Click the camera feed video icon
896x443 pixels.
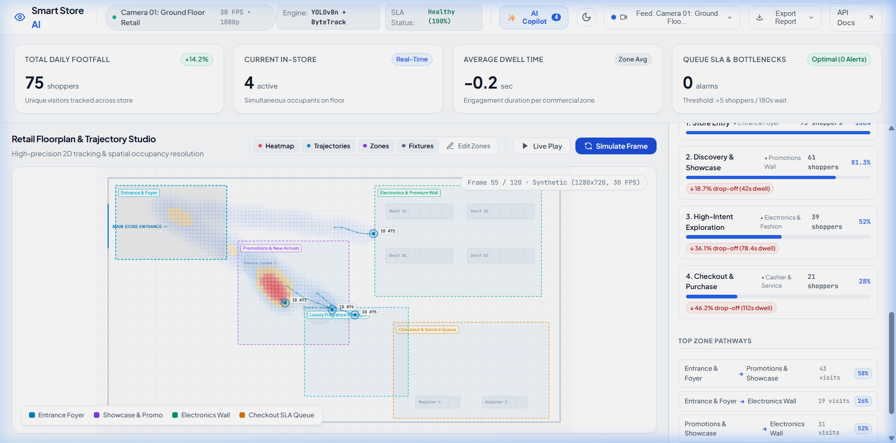point(623,17)
